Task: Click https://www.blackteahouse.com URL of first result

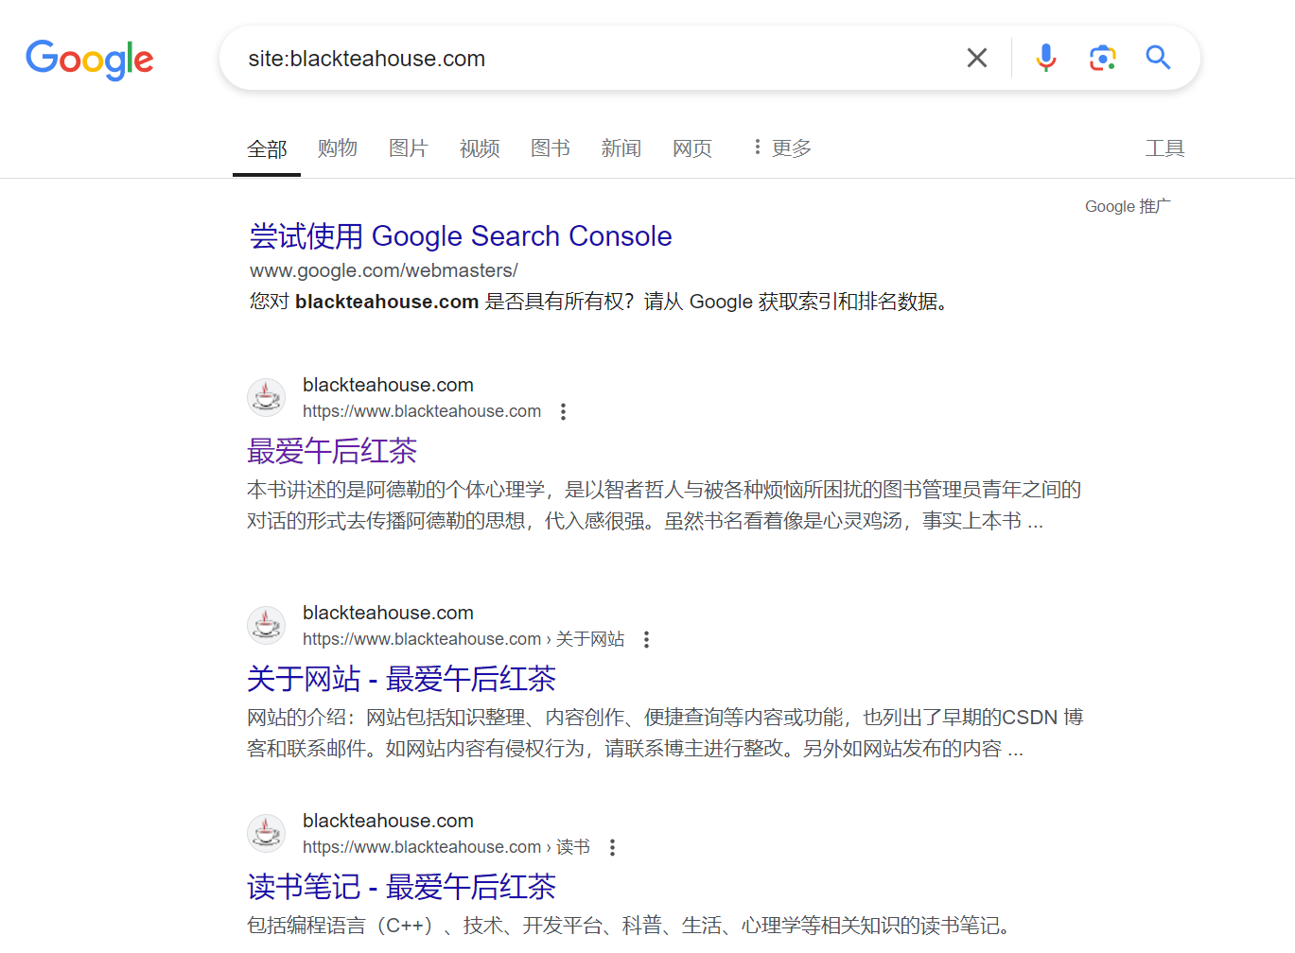Action: click(x=422, y=411)
